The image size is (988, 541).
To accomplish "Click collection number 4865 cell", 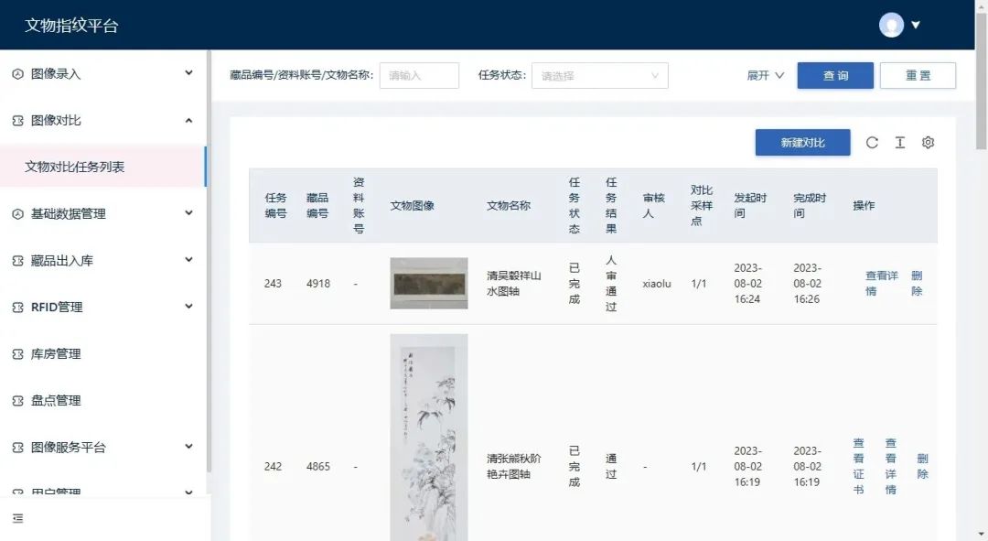I will (x=318, y=466).
